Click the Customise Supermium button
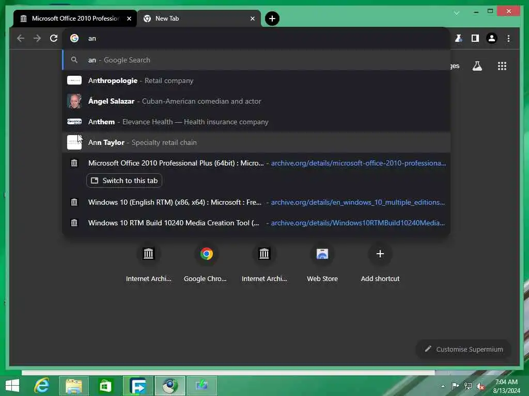Screen dimensions: 529x396 click(463, 349)
